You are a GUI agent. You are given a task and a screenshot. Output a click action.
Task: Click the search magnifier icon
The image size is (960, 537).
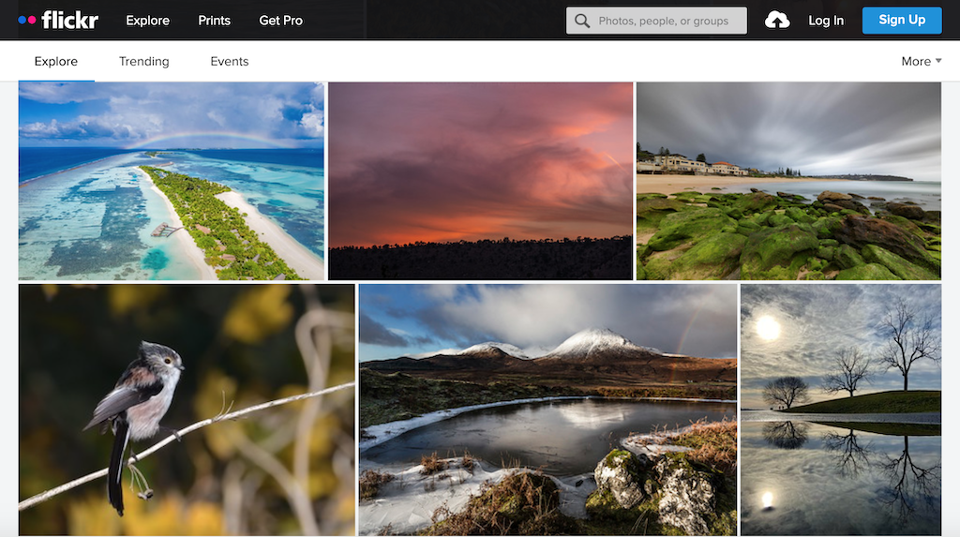point(582,21)
